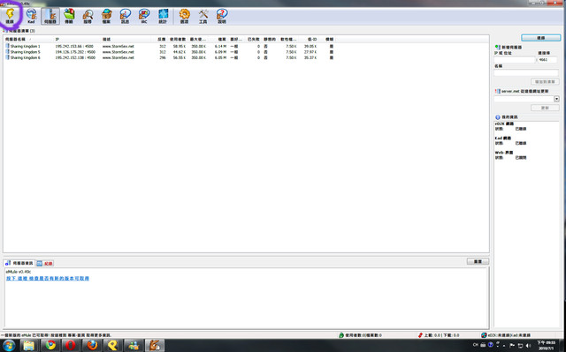The width and height of the screenshot is (566, 352).
Task: Click the server IP address input field
Action: pos(515,60)
